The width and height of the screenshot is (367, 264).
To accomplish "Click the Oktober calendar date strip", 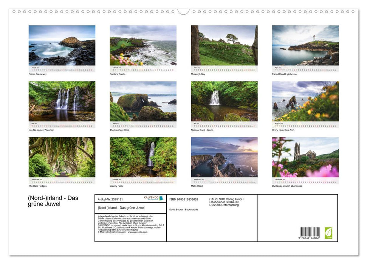I will tap(143, 181).
